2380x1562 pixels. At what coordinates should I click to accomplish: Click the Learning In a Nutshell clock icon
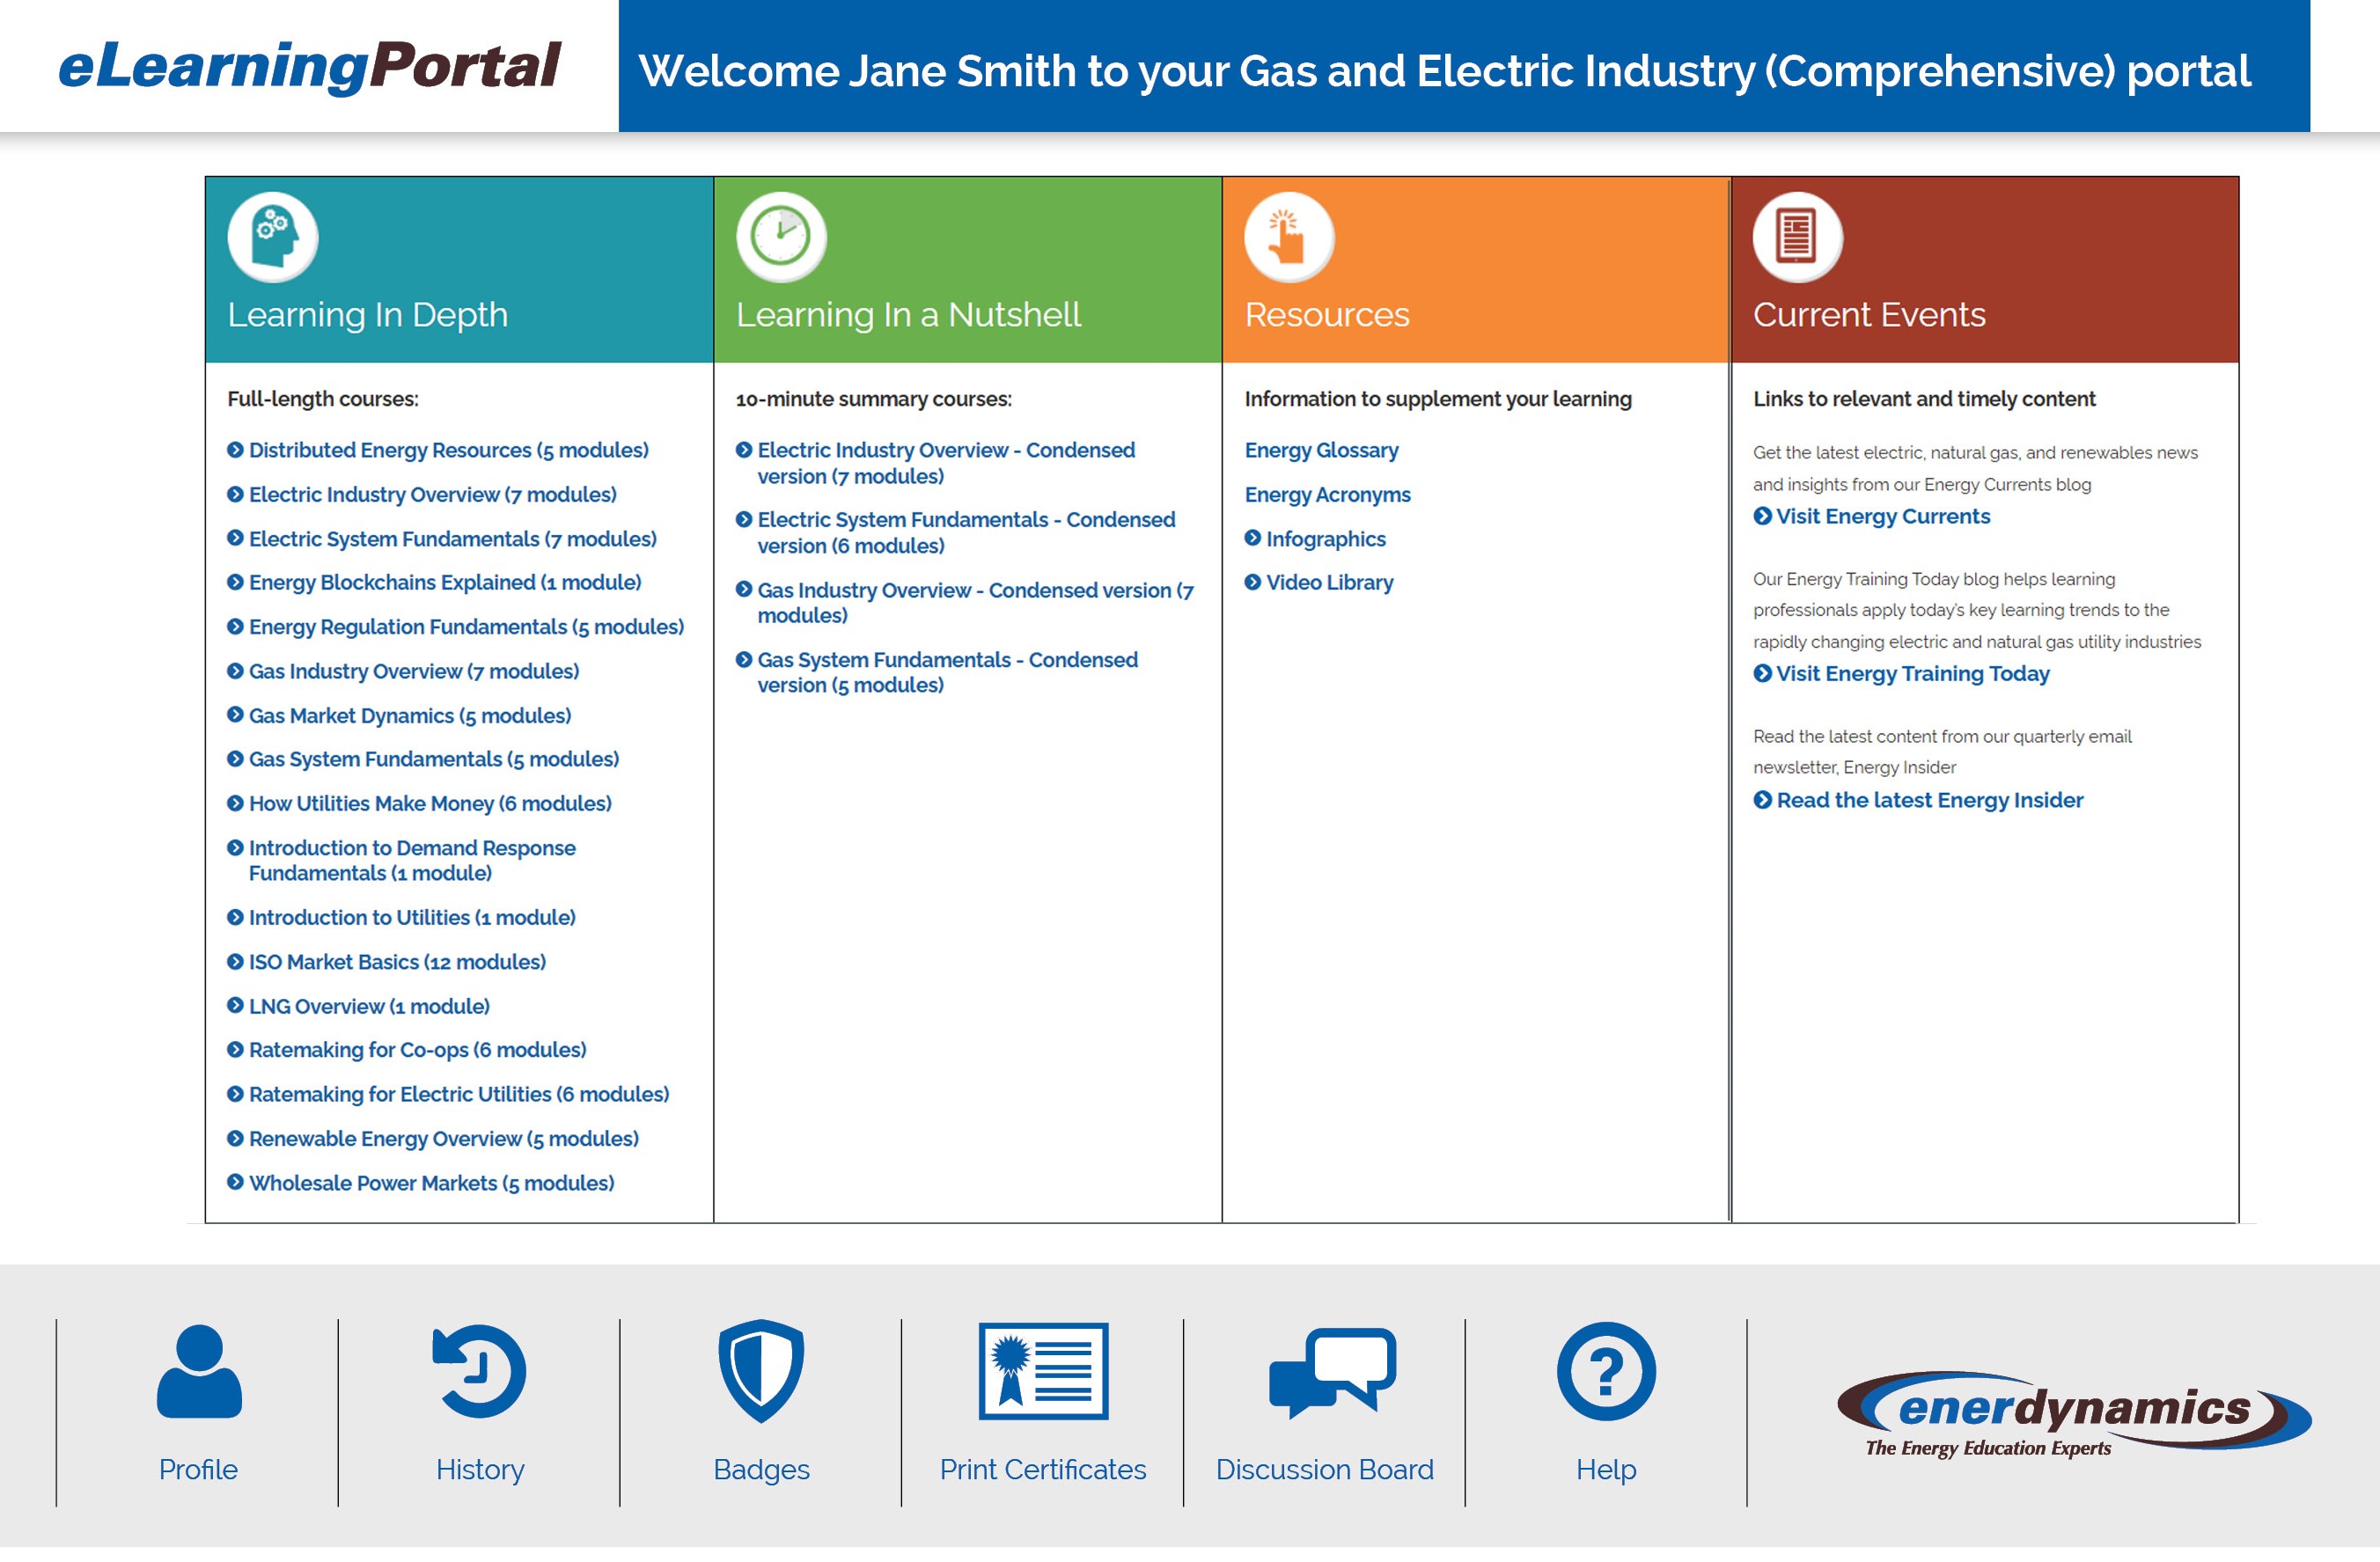click(781, 237)
